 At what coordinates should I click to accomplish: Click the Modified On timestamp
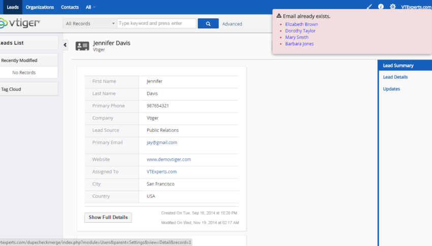200,223
